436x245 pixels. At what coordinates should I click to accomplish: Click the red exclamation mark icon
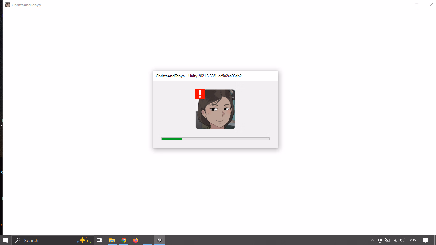[x=200, y=94]
